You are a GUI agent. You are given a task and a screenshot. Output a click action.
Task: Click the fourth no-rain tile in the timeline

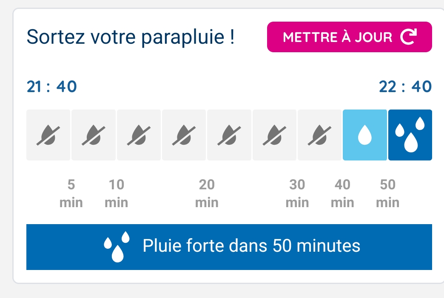(x=184, y=135)
